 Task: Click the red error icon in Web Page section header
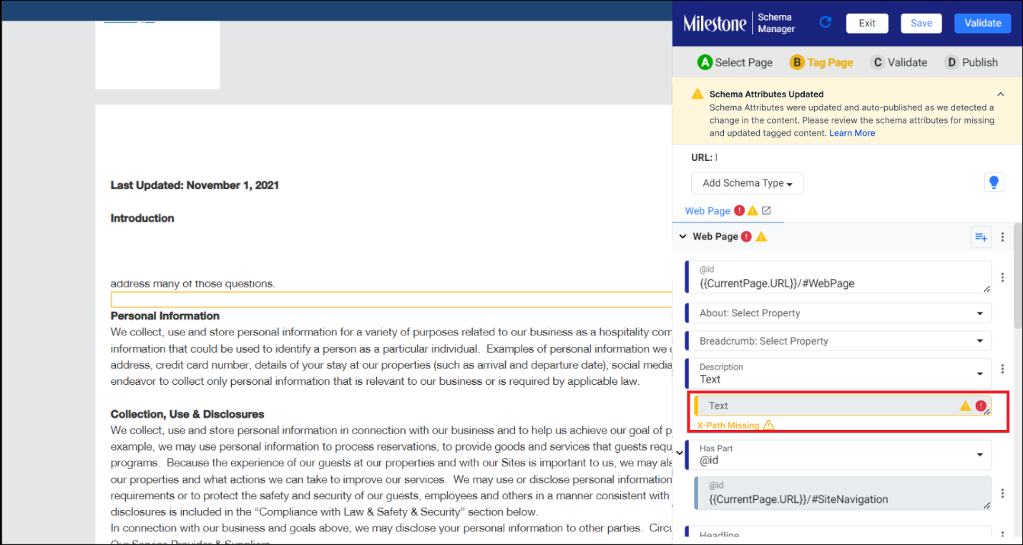[x=746, y=237]
